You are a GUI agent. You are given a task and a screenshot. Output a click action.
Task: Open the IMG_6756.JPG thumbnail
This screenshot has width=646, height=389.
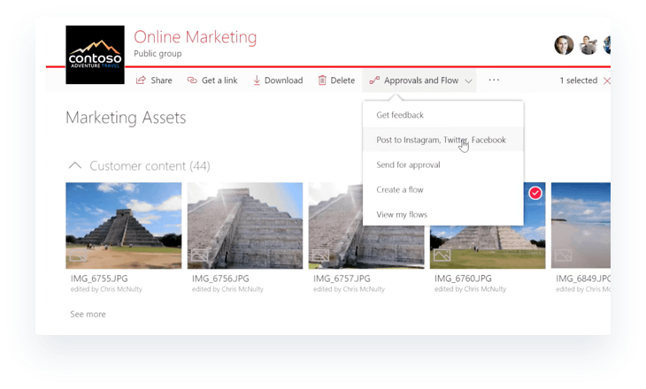(245, 225)
